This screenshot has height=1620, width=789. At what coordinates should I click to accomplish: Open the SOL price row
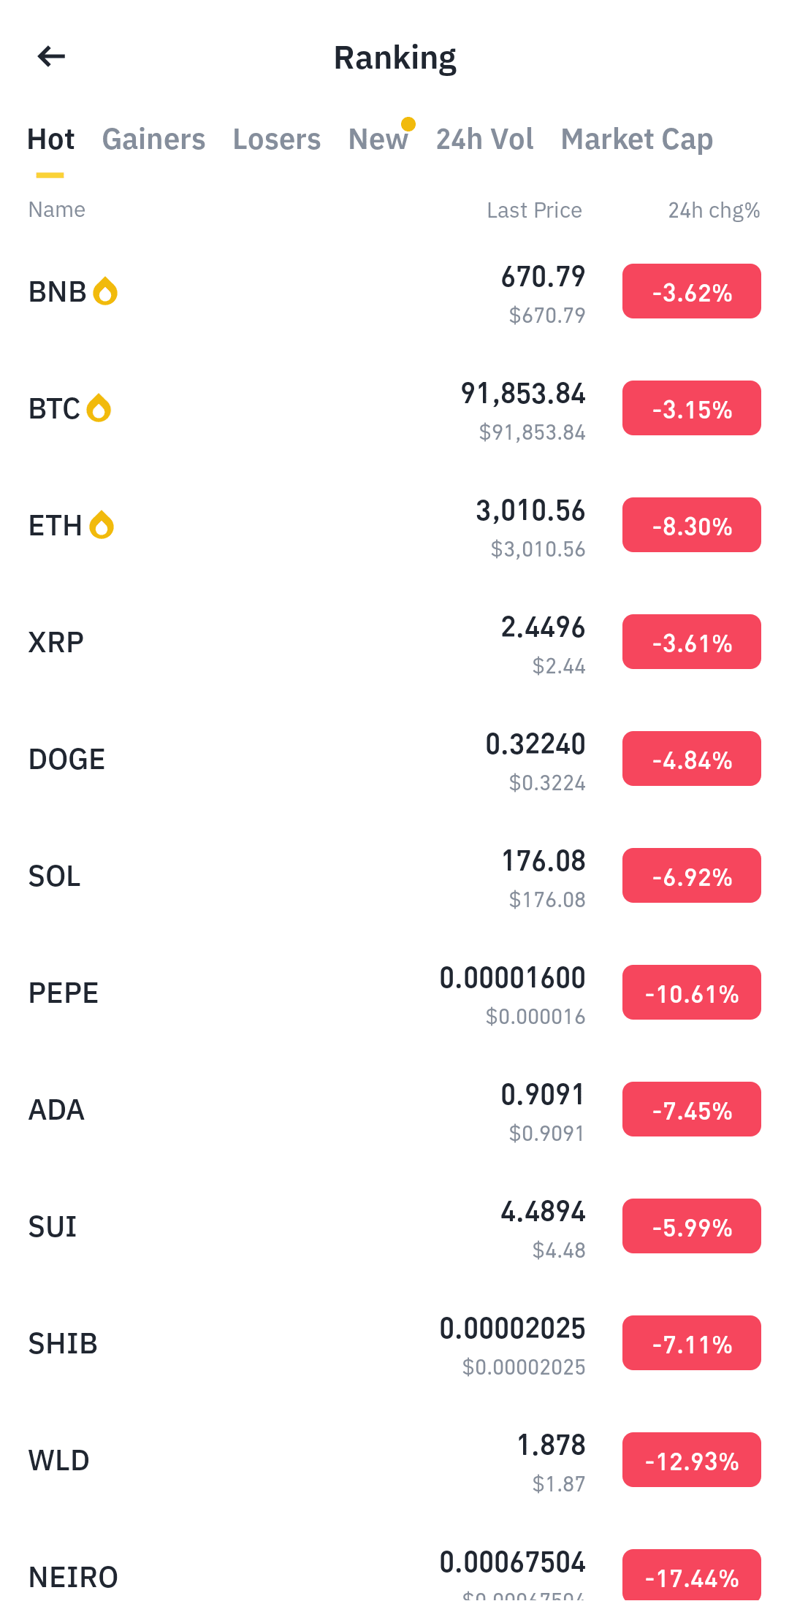click(394, 876)
